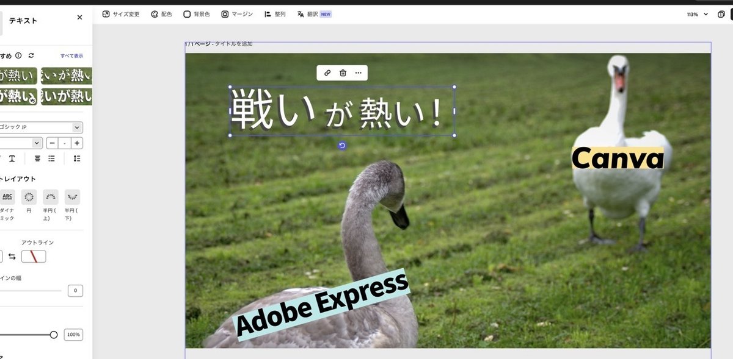Select the bottom-left recommended text style thumbnail
Viewport: 733px width, 359px height.
[18, 96]
